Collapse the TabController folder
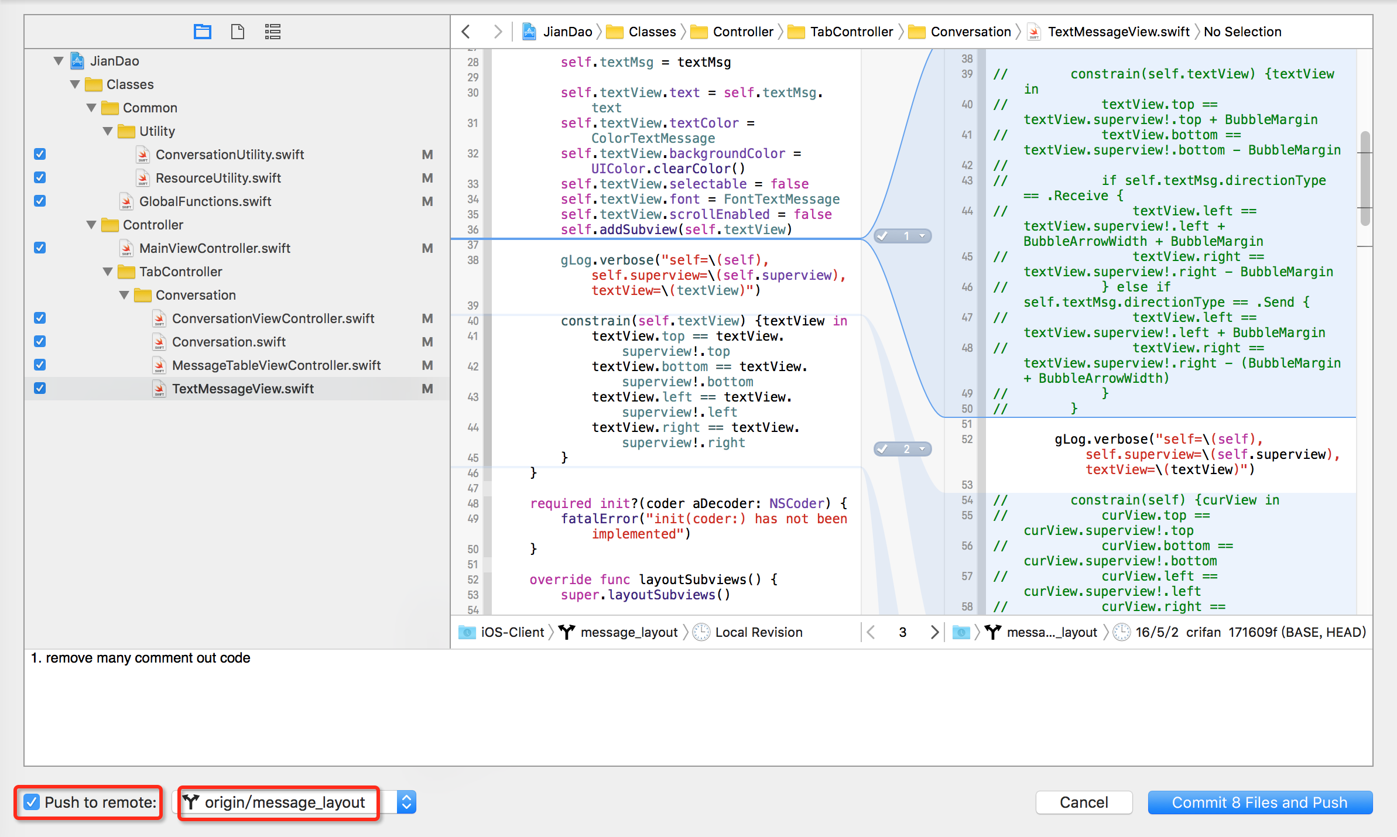This screenshot has width=1397, height=837. 108,272
